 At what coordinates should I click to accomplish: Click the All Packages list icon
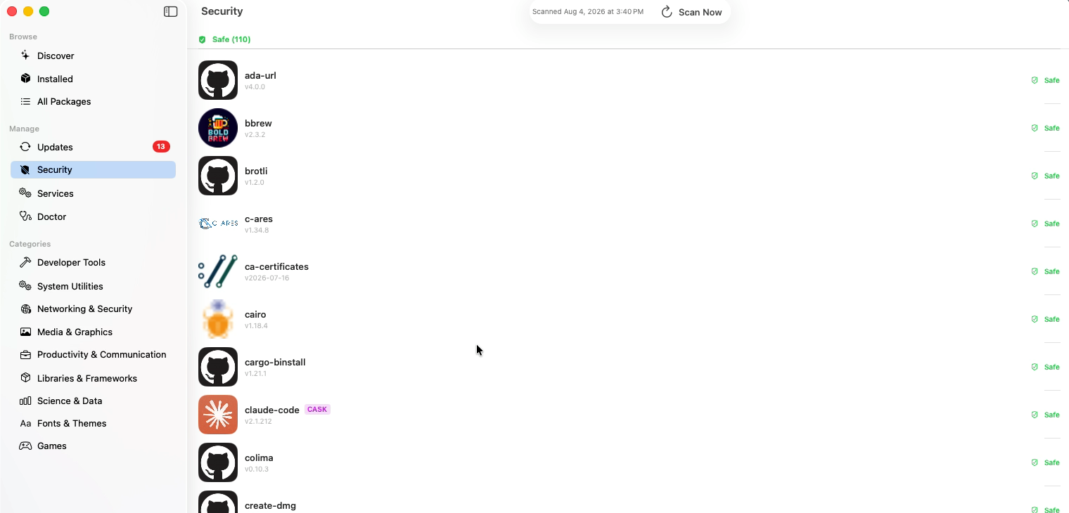(x=25, y=101)
